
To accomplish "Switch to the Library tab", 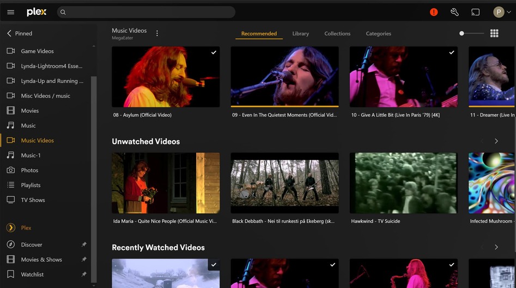I will coord(300,34).
